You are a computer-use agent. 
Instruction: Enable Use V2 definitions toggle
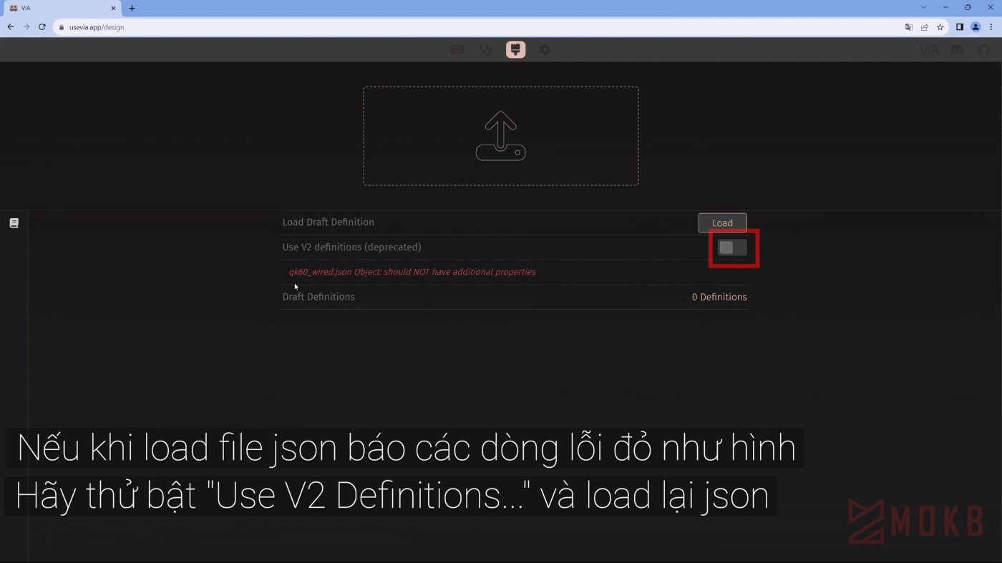coord(732,248)
